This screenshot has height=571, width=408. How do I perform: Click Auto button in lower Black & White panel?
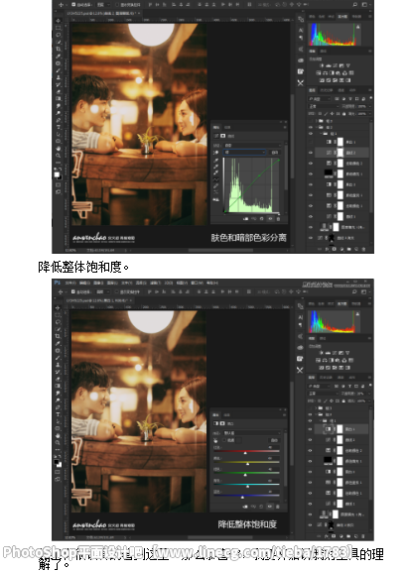pyautogui.click(x=274, y=440)
